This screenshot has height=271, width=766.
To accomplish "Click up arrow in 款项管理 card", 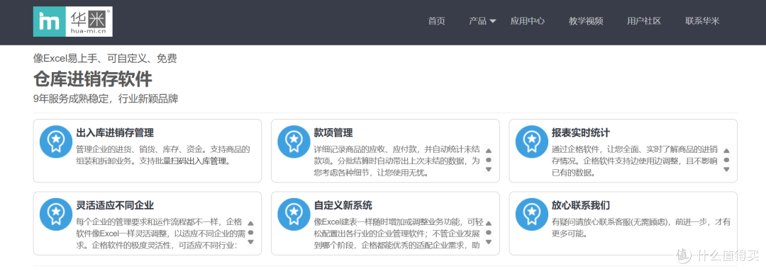I will click(x=489, y=151).
